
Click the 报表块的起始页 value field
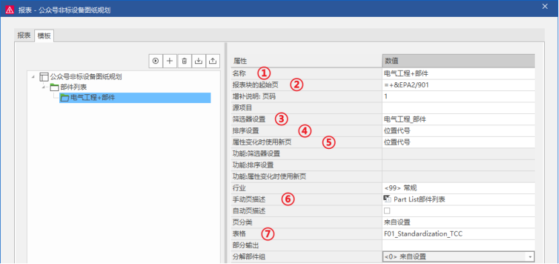point(459,85)
